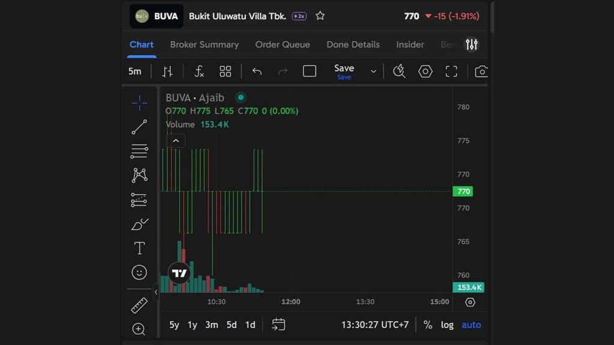Take a chart snapshot with camera icon

click(x=481, y=72)
